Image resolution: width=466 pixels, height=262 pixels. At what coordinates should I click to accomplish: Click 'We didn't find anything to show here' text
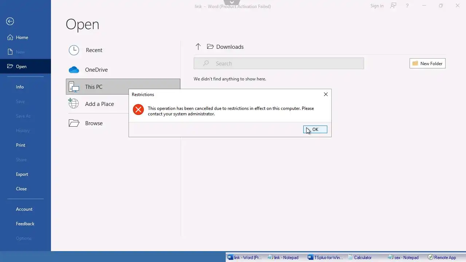[230, 79]
